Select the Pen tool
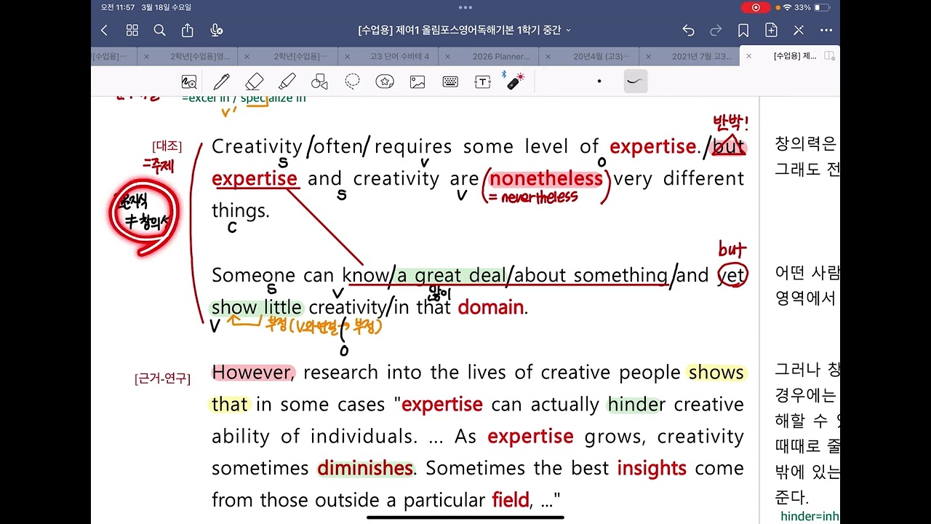931x524 pixels. click(x=221, y=82)
